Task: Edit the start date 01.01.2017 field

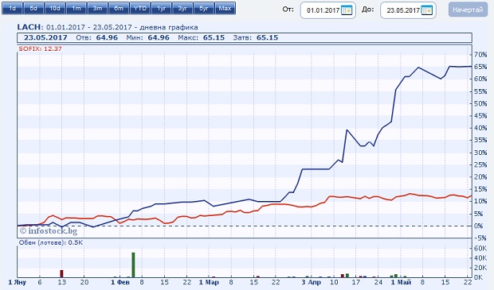Action: pos(323,10)
